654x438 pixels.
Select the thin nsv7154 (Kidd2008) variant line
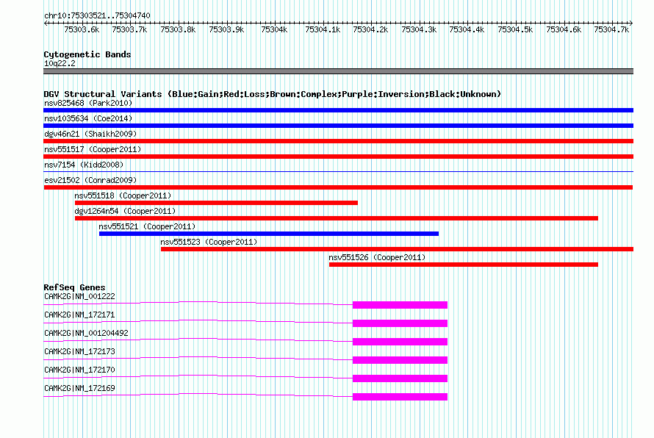[x=338, y=171]
